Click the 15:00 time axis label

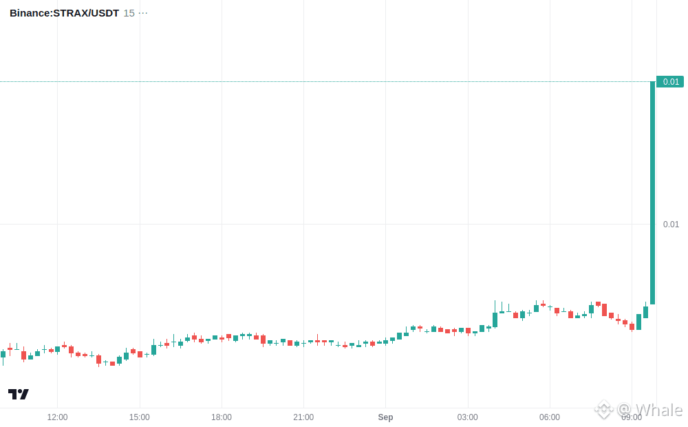tap(140, 417)
